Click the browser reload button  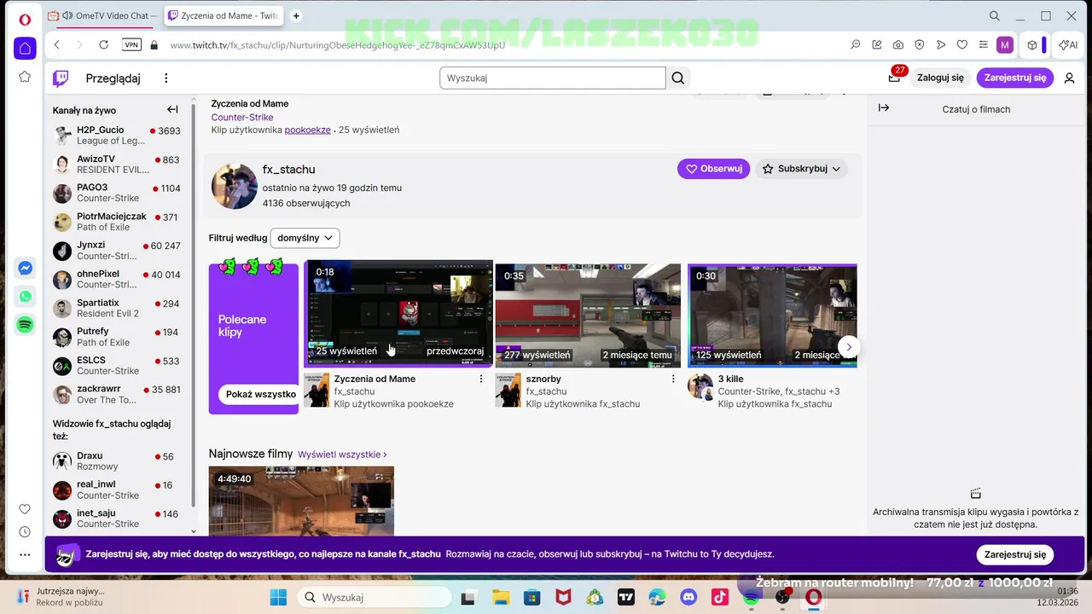coord(103,44)
